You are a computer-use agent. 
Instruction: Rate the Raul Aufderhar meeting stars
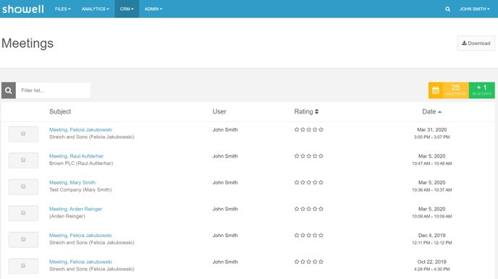(308, 156)
